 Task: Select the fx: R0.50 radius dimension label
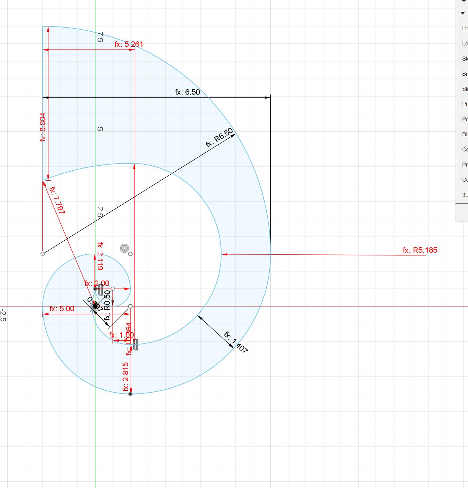107,305
